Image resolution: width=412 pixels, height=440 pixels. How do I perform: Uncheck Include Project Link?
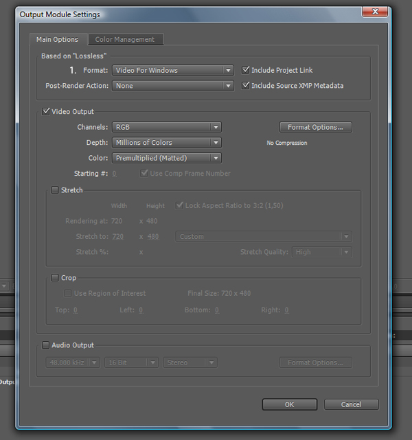pyautogui.click(x=246, y=70)
